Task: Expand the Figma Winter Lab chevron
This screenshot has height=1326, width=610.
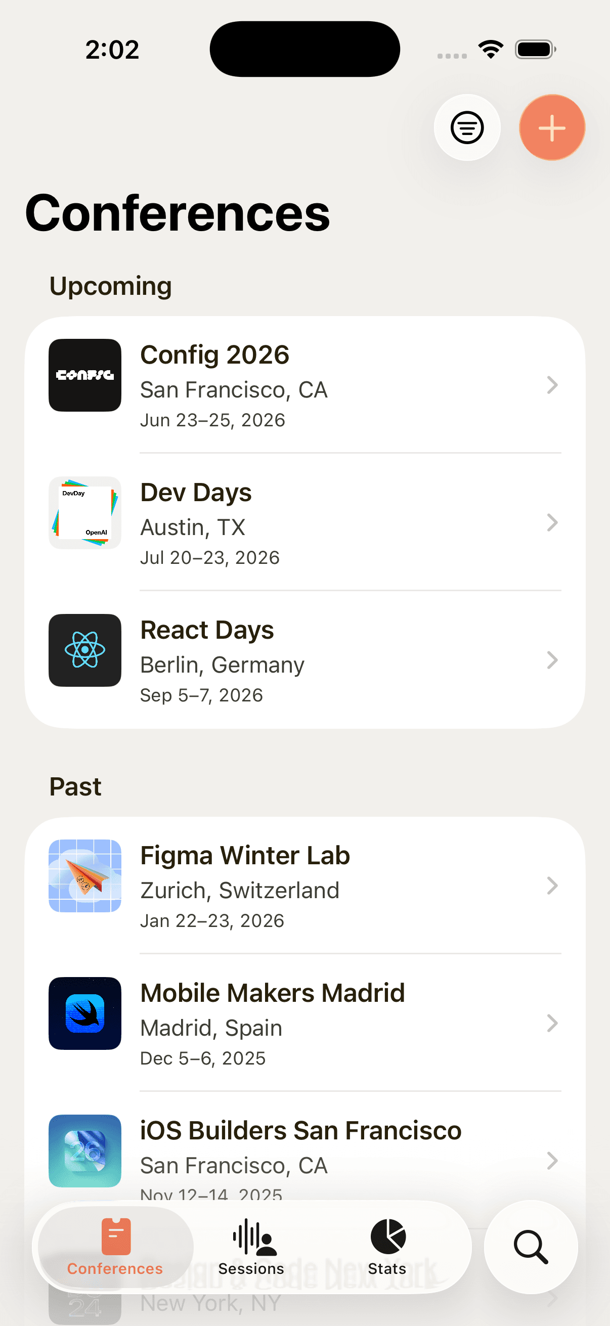Action: coord(552,886)
